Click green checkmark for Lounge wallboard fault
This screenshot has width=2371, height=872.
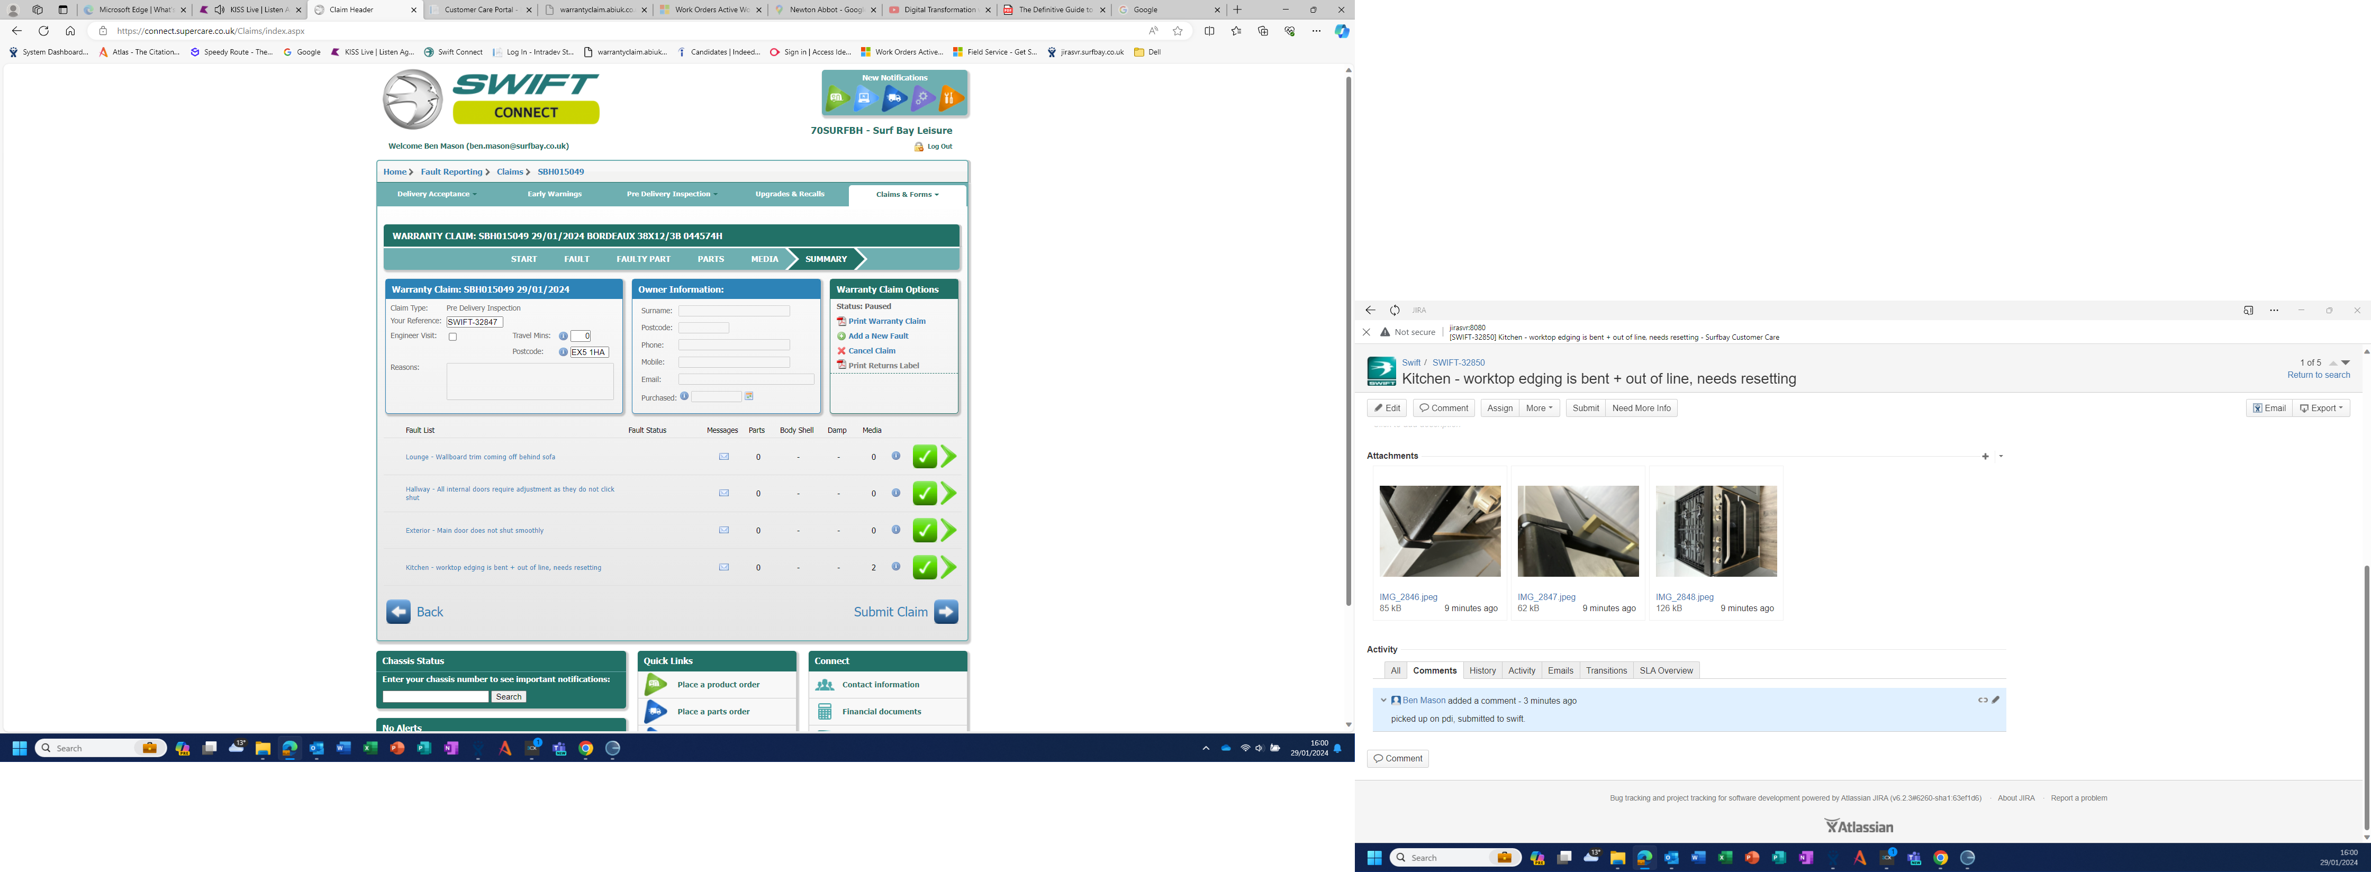924,456
